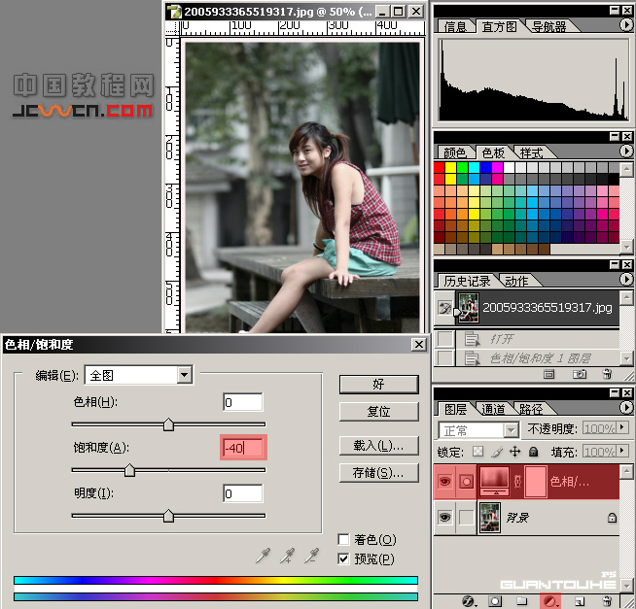Uncheck the 预览 preview checkbox
This screenshot has width=636, height=609.
(x=343, y=558)
